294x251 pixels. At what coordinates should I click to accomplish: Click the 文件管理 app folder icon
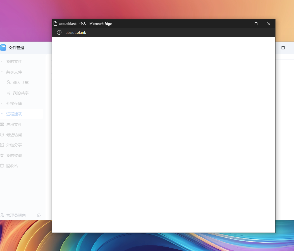[3, 48]
